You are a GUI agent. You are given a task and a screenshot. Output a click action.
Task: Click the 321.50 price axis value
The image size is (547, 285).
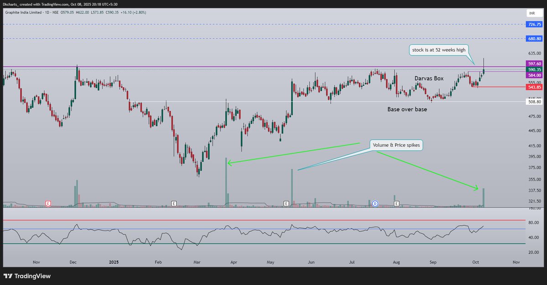535,201
